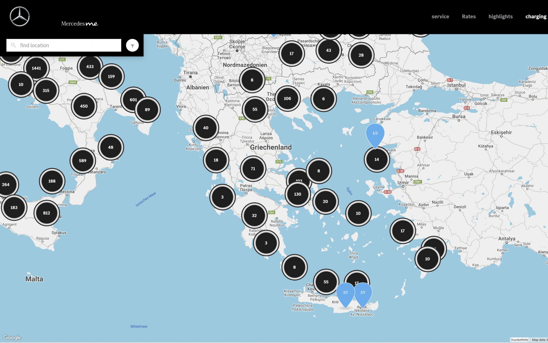Click the 32 cluster on Peloponnese
Screen dimensions: 548x343
(x=254, y=215)
